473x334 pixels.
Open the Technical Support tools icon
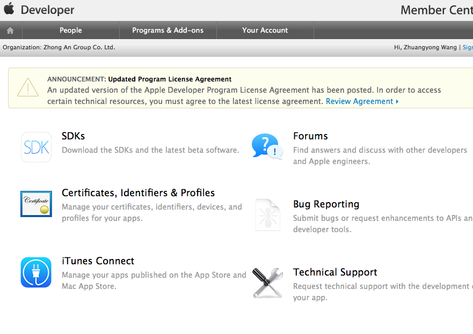pyautogui.click(x=267, y=283)
